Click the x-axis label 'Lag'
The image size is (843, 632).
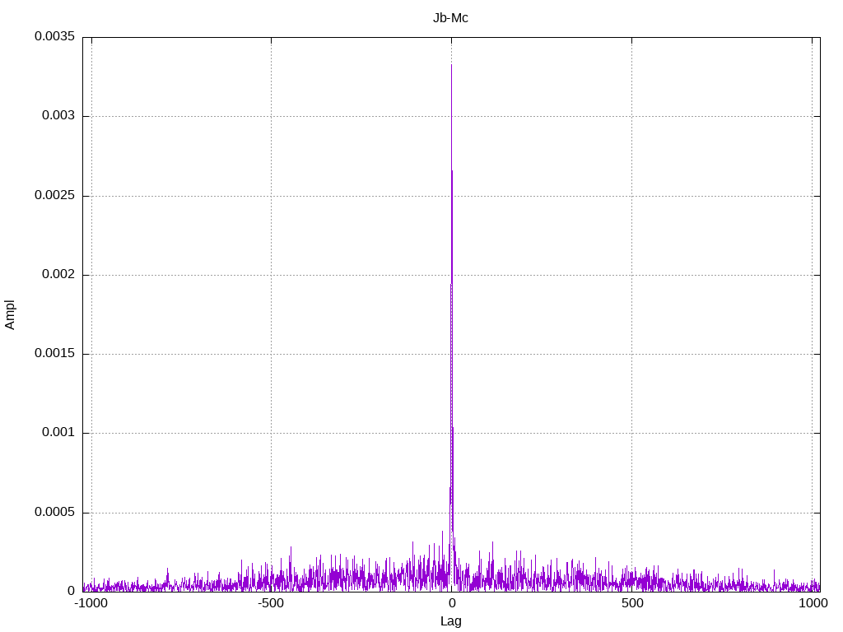pos(450,621)
